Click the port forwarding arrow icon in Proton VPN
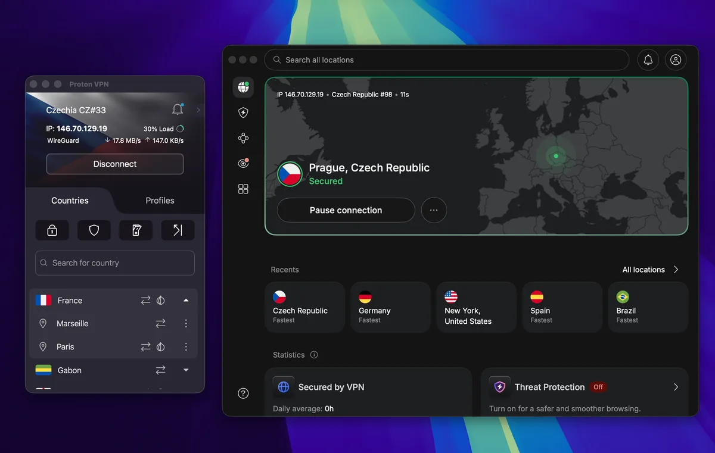Viewport: 715px width, 453px height. pos(178,230)
